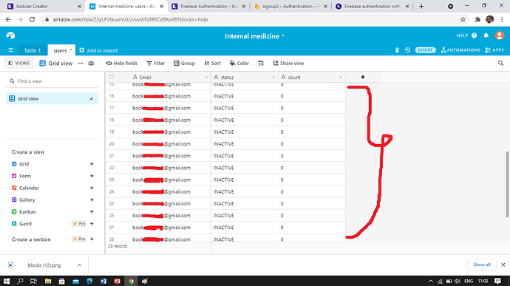Click the SHARE button
The width and height of the screenshot is (510, 286).
click(x=425, y=50)
